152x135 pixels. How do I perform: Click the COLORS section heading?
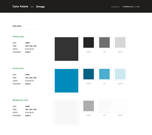coord(17,26)
